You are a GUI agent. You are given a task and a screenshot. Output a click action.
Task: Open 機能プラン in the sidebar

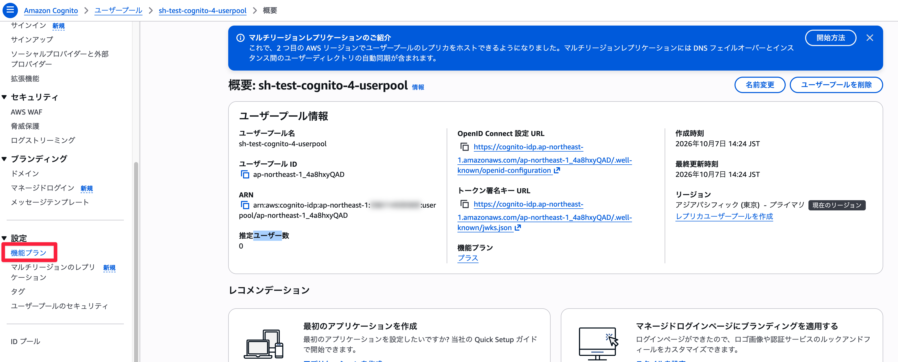click(x=29, y=253)
